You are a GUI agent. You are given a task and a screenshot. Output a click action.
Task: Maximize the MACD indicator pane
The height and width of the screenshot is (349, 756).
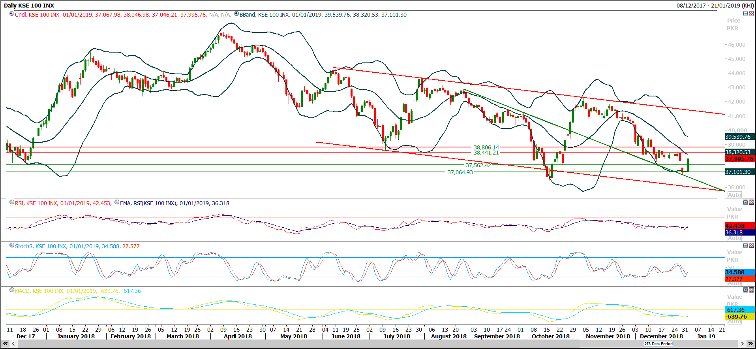tap(745, 290)
